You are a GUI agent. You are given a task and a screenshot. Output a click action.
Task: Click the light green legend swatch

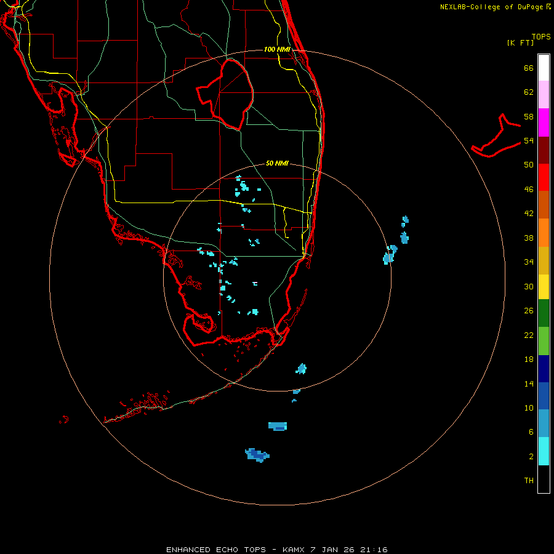tap(544, 341)
